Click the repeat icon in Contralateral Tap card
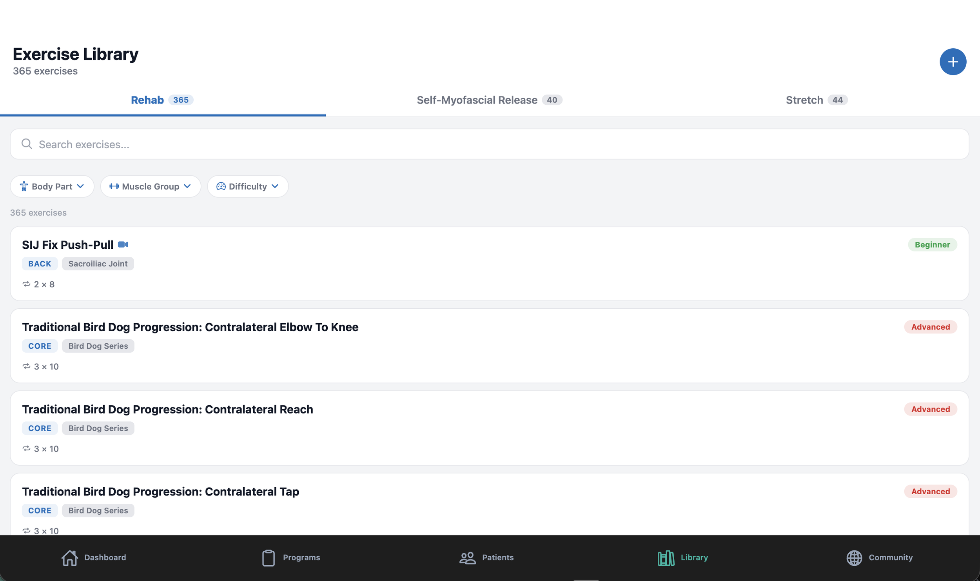Screen dimensions: 980x581 [x=26, y=530]
